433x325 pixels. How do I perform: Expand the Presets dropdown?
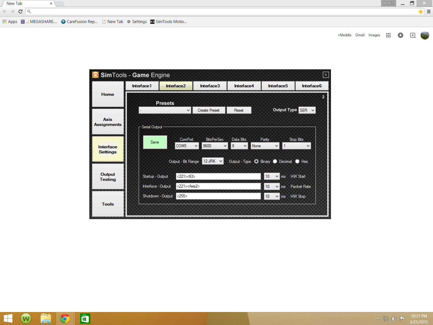pyautogui.click(x=165, y=110)
